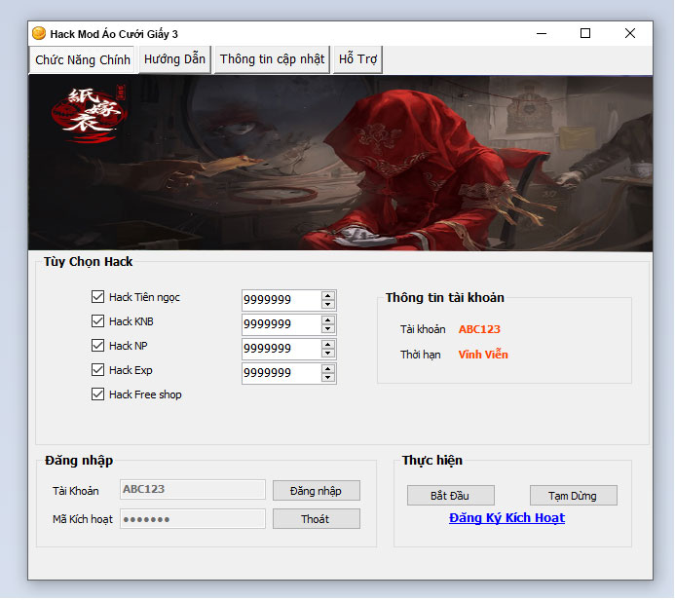This screenshot has height=600, width=675.
Task: Click the game banner image
Action: 341,163
